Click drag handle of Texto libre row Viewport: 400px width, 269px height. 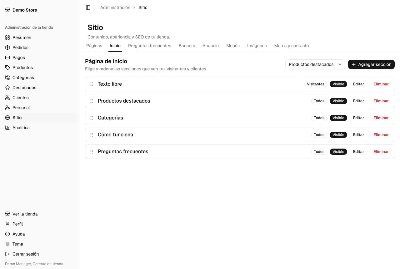[92, 84]
